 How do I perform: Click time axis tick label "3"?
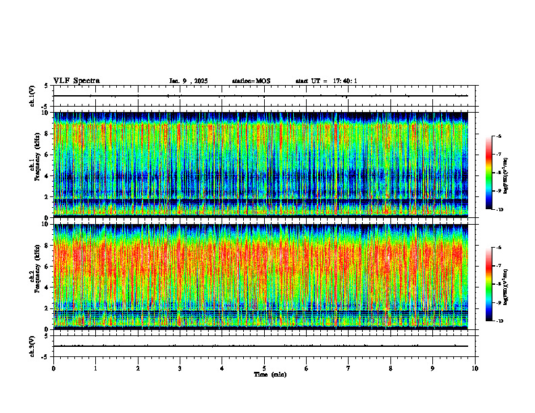tap(180, 368)
